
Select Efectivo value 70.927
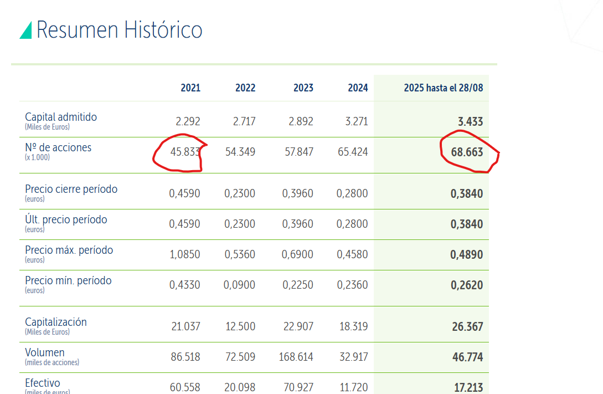pos(298,387)
